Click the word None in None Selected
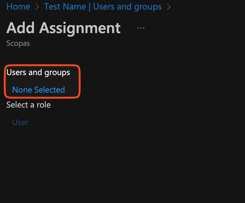Viewport: 245px width, 203px height. (x=22, y=90)
